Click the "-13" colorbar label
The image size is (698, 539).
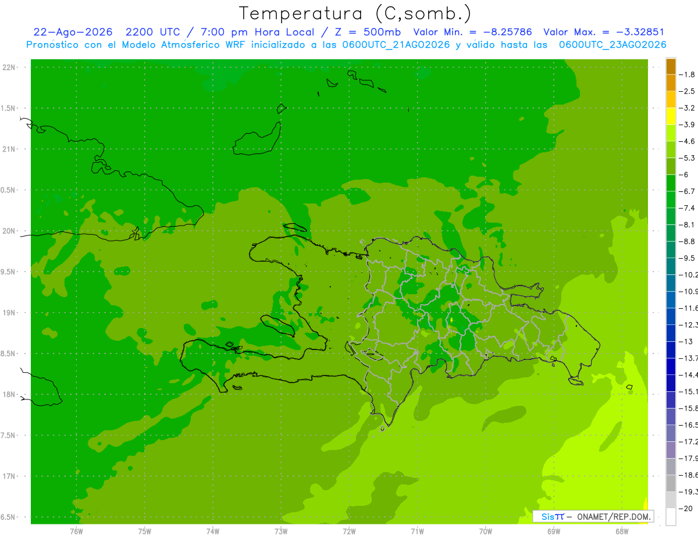(686, 341)
